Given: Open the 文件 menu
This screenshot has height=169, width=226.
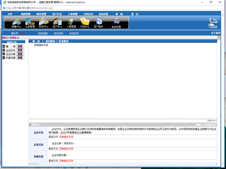Looking at the screenshot, I should coord(10,14).
